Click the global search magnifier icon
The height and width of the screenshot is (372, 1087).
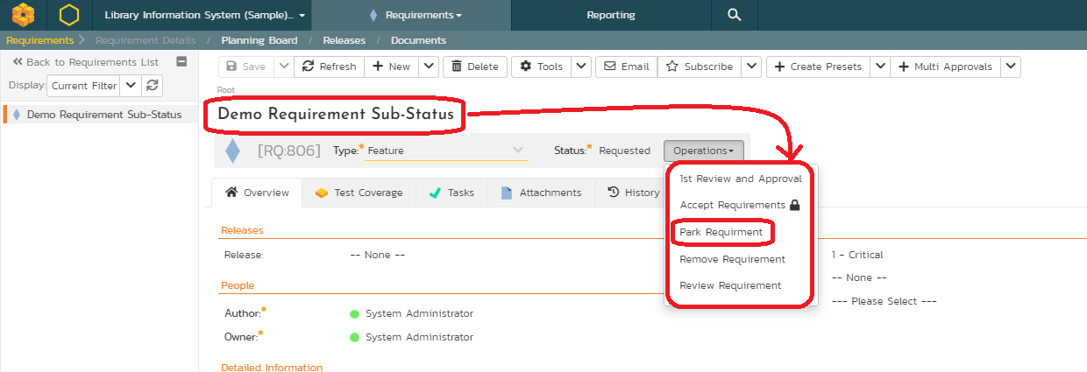click(x=734, y=15)
